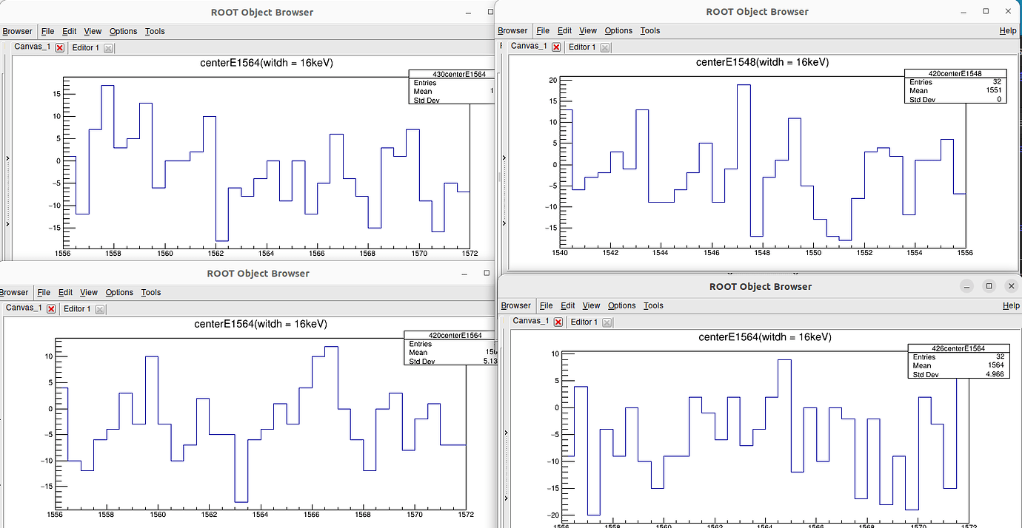This screenshot has height=528, width=1022.
Task: Close Canvas_1 tab in 426centerE1564 window
Action: click(558, 322)
